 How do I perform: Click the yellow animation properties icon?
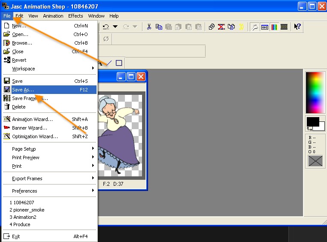[x=241, y=27]
